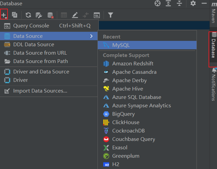Hide the Database panel with minus button
This screenshot has height=169, width=217.
coord(204,3)
